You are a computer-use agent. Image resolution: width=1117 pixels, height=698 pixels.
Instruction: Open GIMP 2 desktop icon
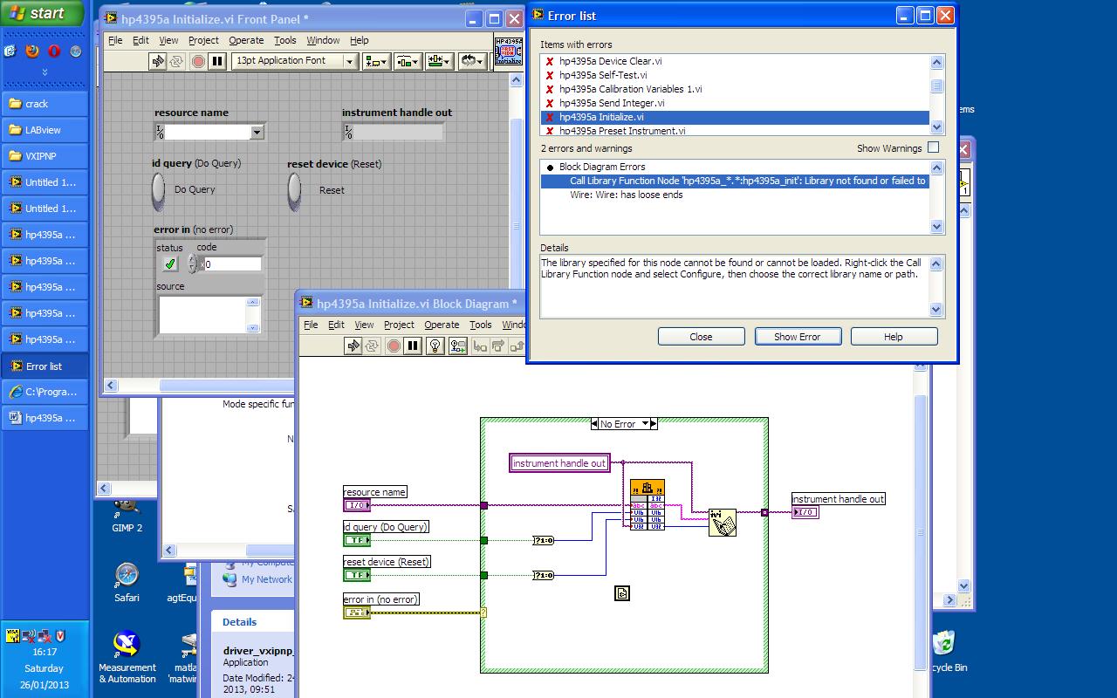127,515
